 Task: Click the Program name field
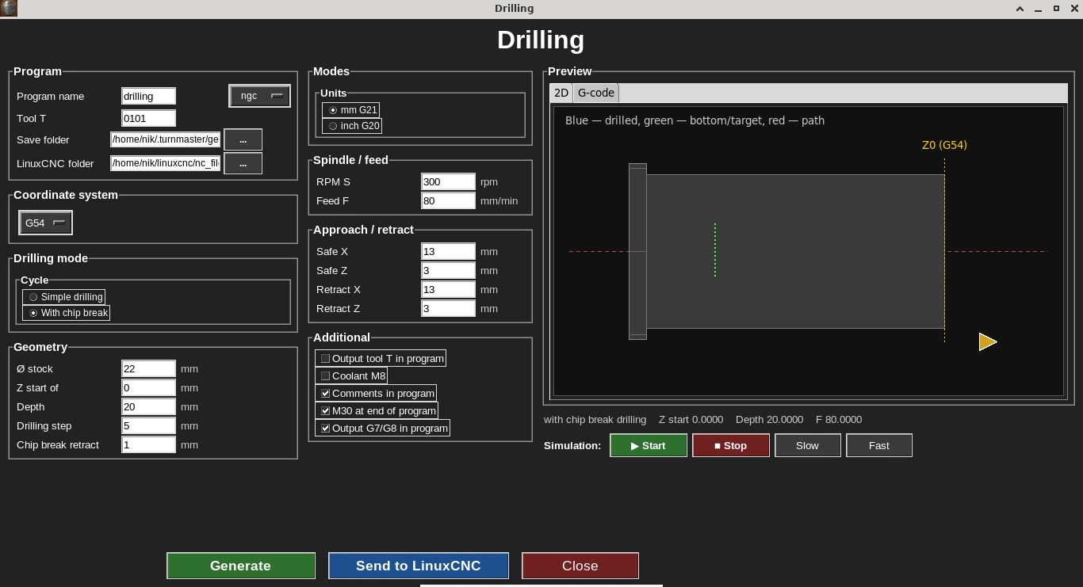coord(148,97)
